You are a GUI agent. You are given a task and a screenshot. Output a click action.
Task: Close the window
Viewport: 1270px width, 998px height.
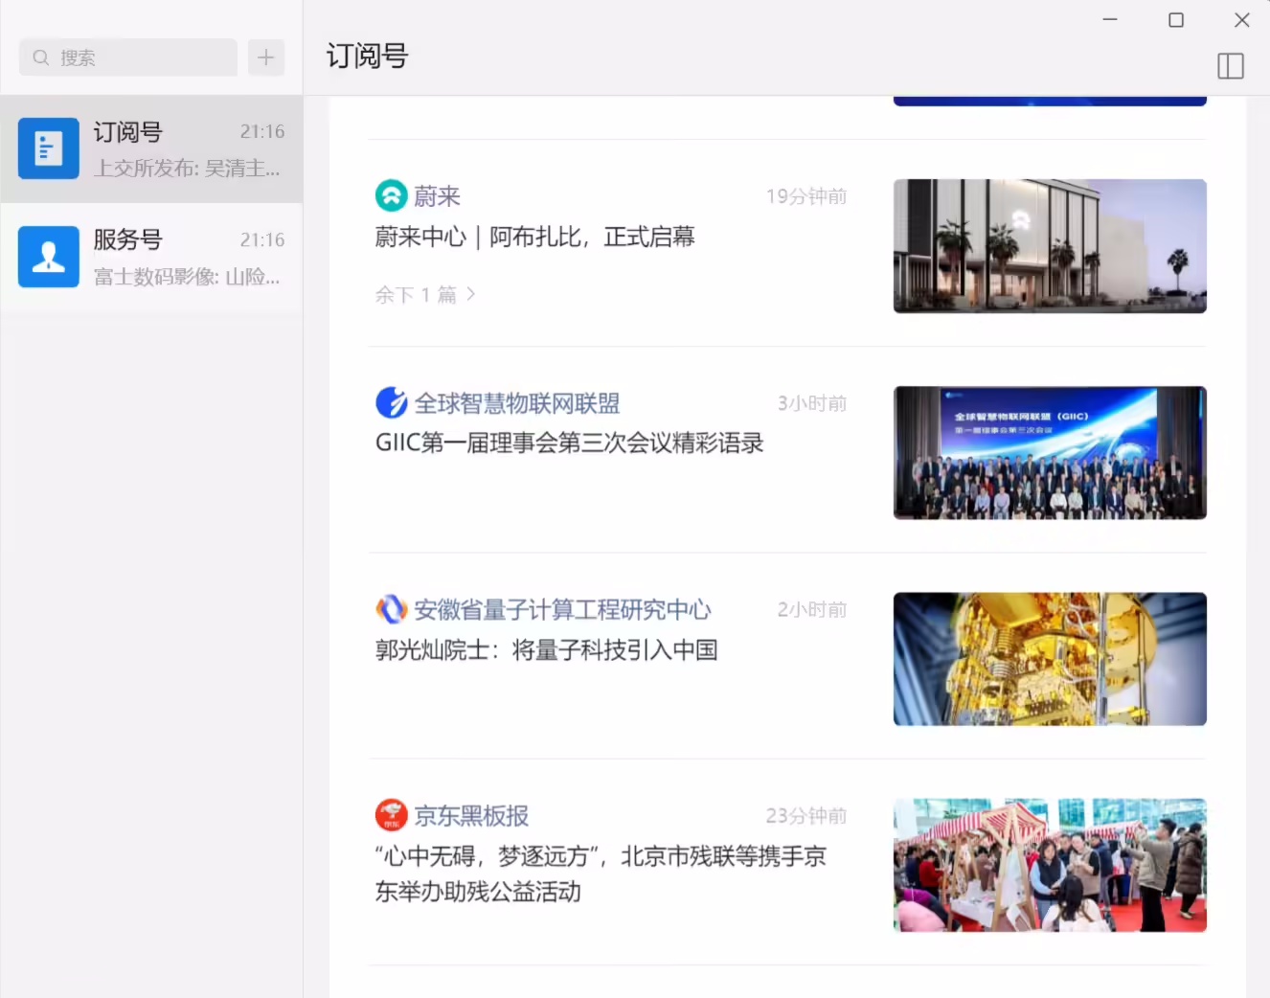(x=1242, y=19)
